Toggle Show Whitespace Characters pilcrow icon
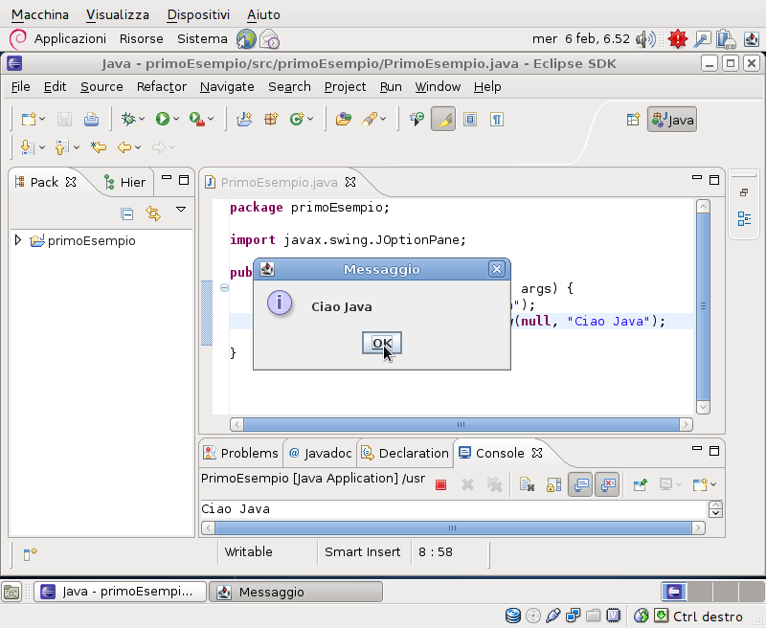This screenshot has height=628, width=766. (497, 119)
